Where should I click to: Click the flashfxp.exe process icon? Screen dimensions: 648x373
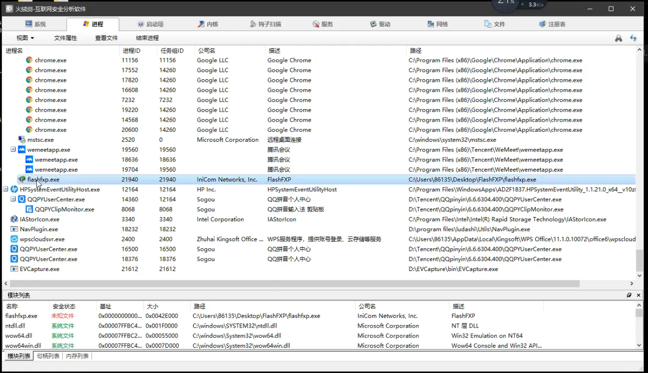tap(22, 179)
